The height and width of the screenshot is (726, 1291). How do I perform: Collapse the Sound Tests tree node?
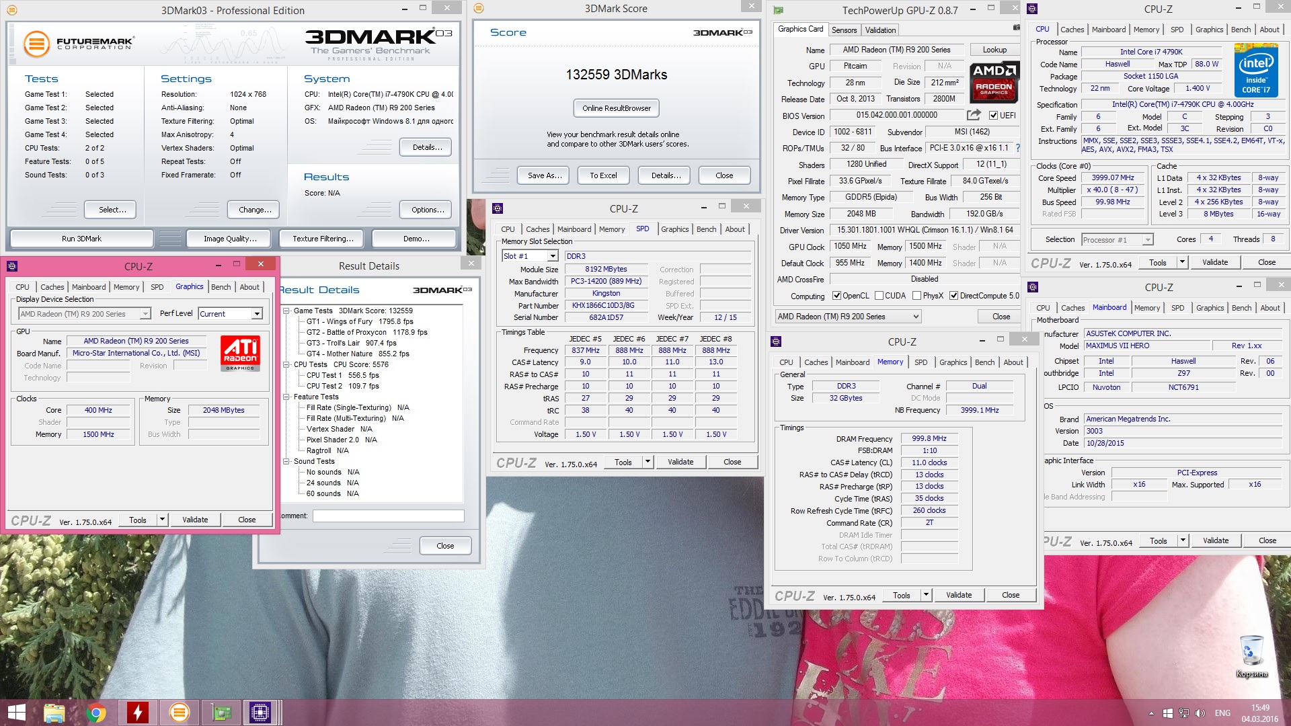(286, 461)
